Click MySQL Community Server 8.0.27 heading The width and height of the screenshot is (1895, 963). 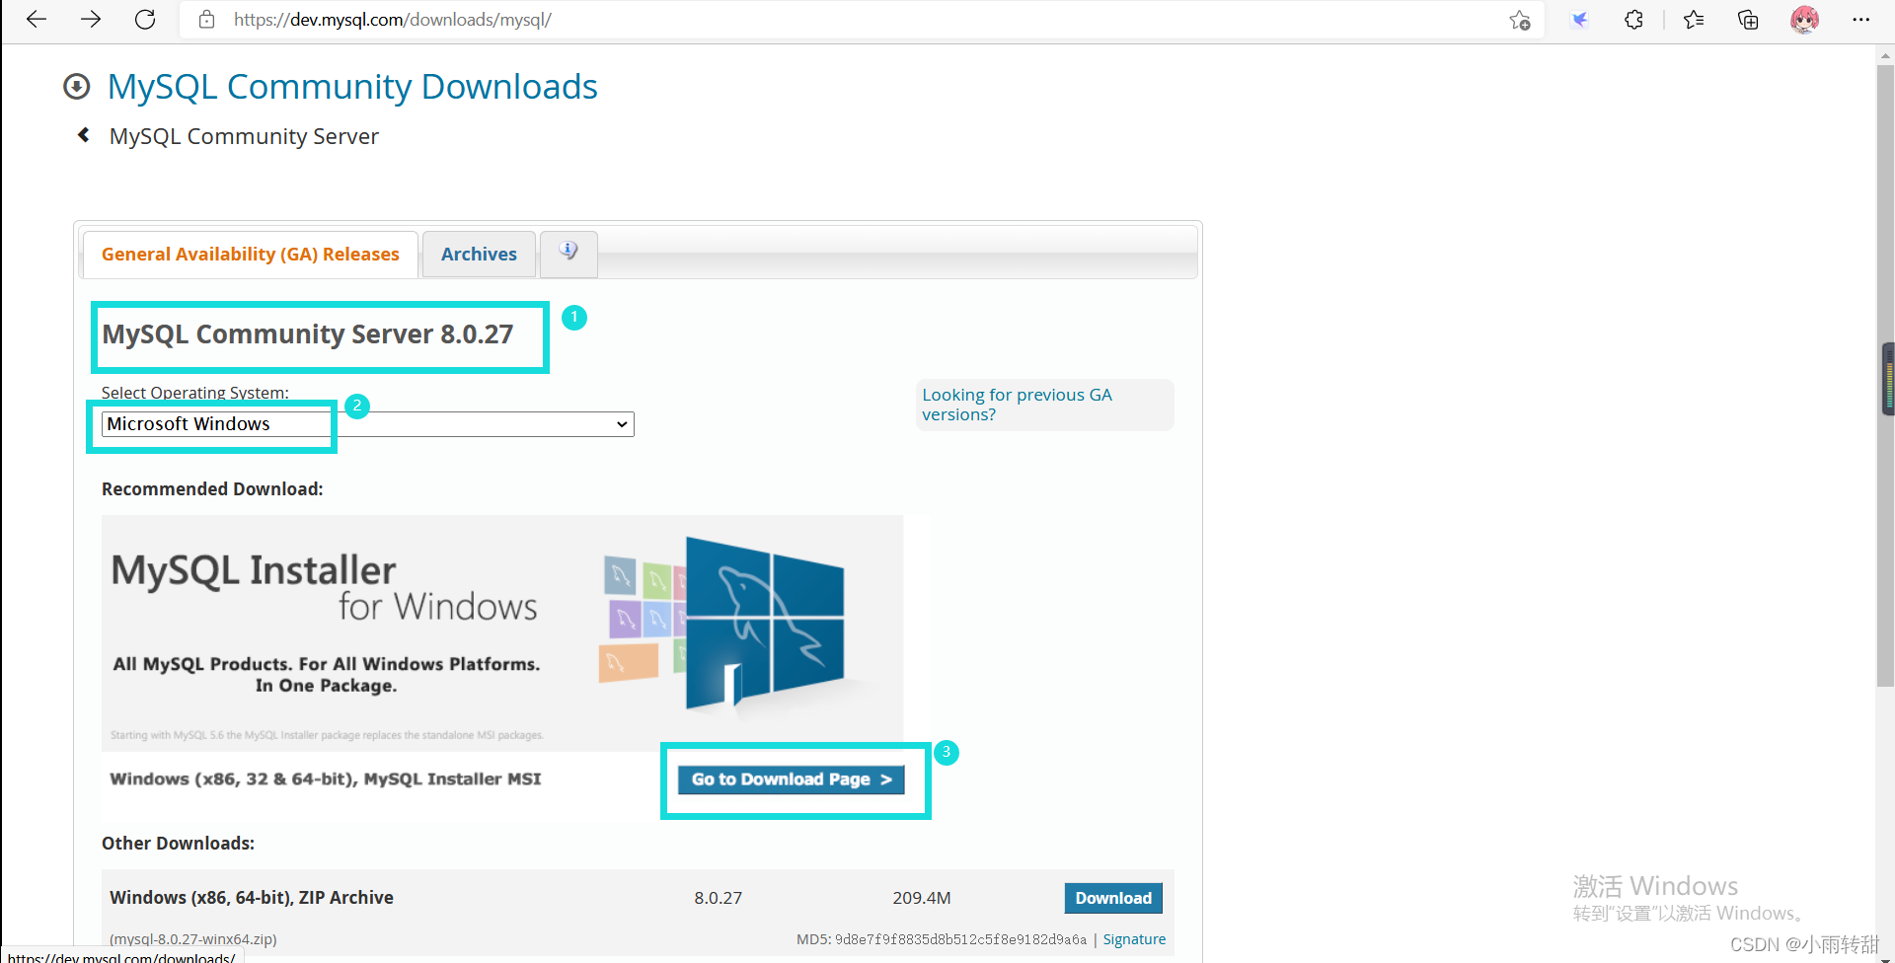click(308, 334)
